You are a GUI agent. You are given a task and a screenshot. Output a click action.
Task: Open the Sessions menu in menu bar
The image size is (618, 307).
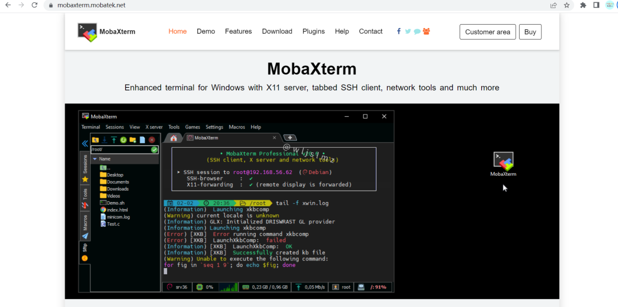(114, 127)
